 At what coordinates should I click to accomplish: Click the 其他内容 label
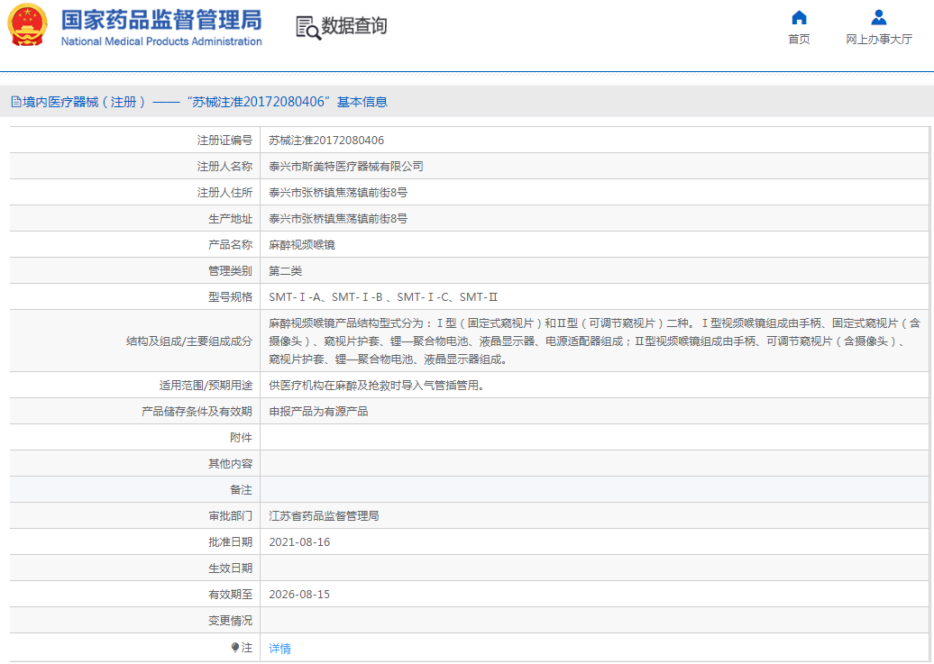(230, 464)
